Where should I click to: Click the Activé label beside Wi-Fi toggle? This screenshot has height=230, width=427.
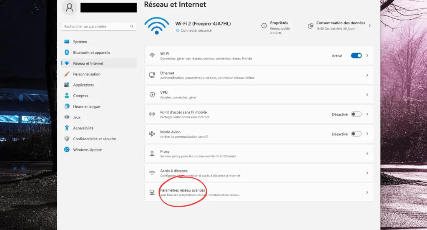pyautogui.click(x=337, y=56)
